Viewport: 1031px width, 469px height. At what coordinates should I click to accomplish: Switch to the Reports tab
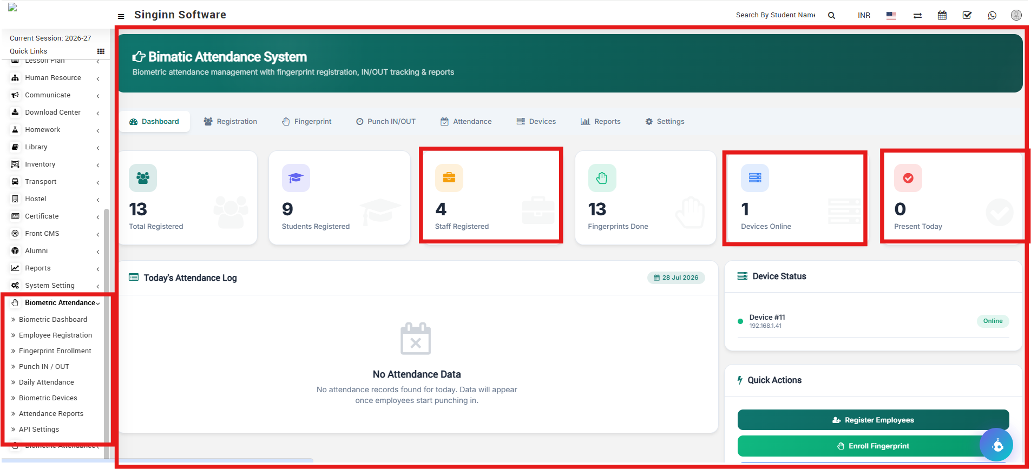pos(601,122)
